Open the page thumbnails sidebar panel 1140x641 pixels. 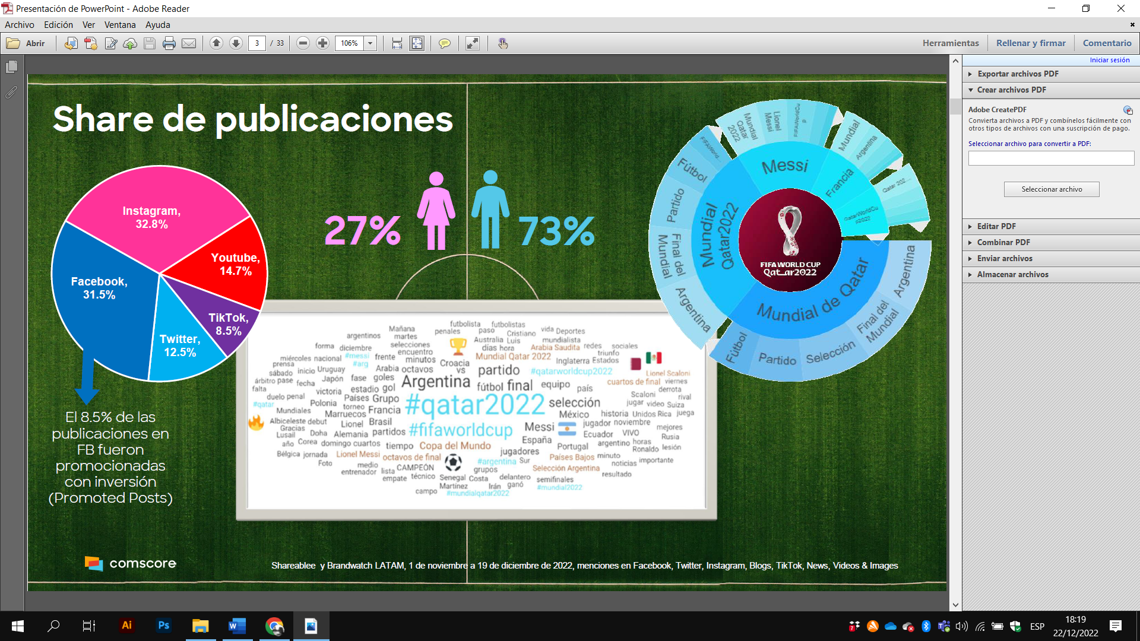(x=11, y=67)
